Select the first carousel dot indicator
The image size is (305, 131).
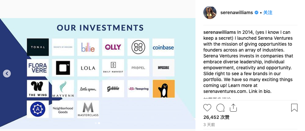[96, 123]
